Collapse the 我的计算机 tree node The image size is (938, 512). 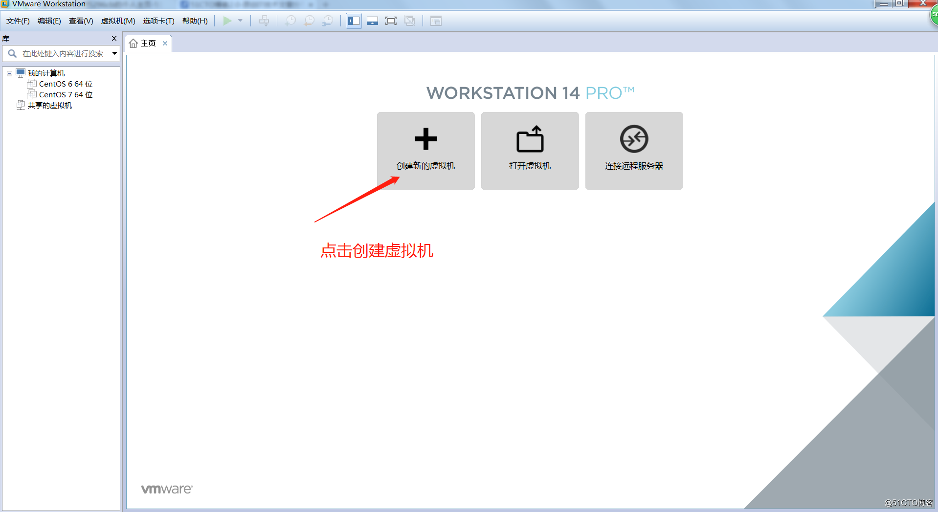[9, 73]
